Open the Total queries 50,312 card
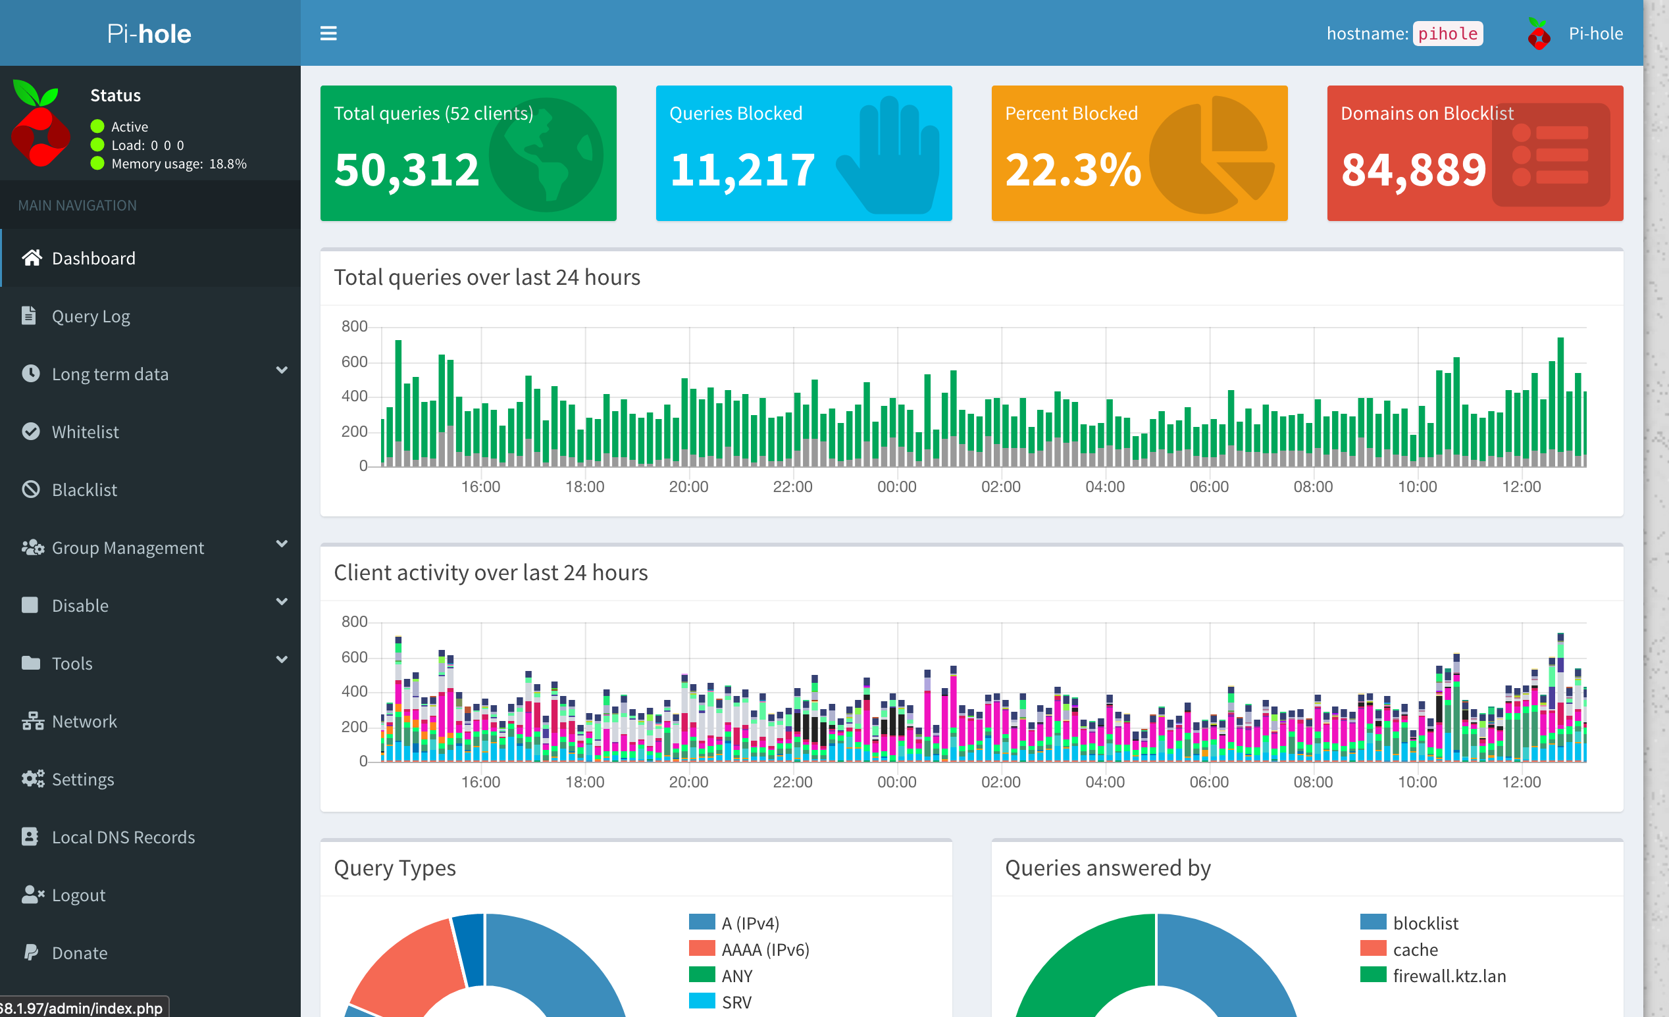The height and width of the screenshot is (1017, 1669). coord(468,153)
